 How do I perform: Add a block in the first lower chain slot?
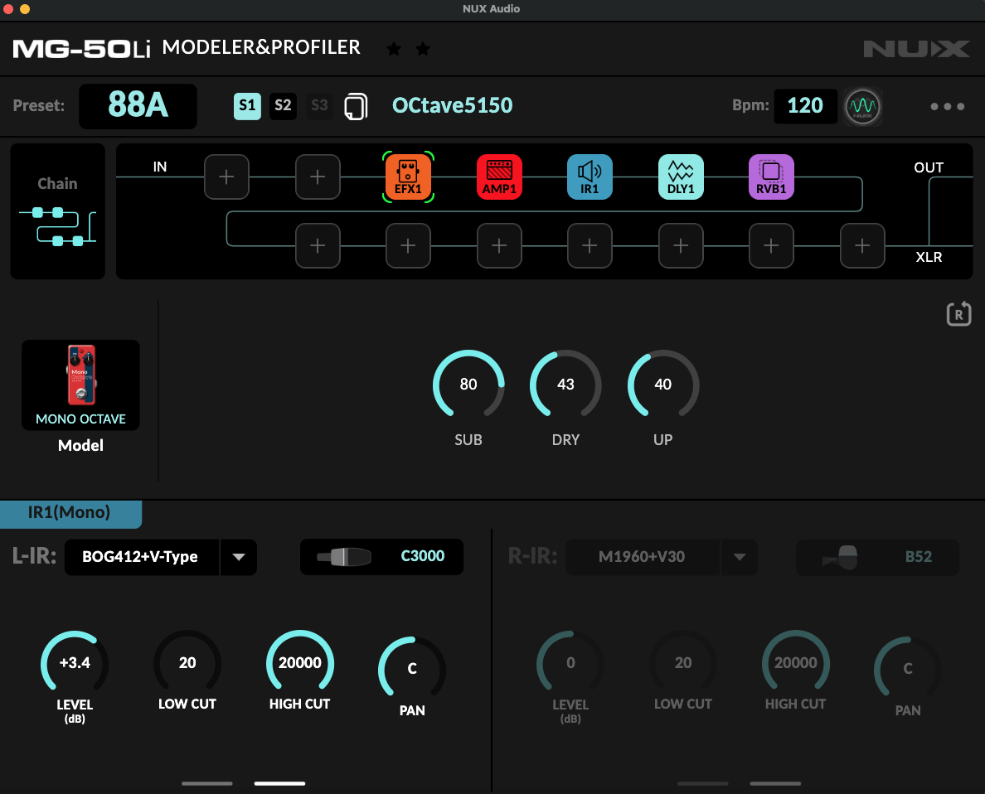click(x=318, y=245)
